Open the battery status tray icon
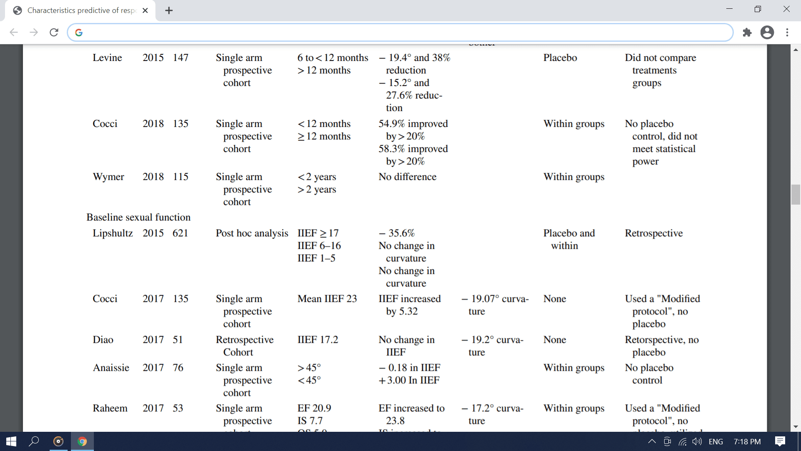 pos(667,442)
